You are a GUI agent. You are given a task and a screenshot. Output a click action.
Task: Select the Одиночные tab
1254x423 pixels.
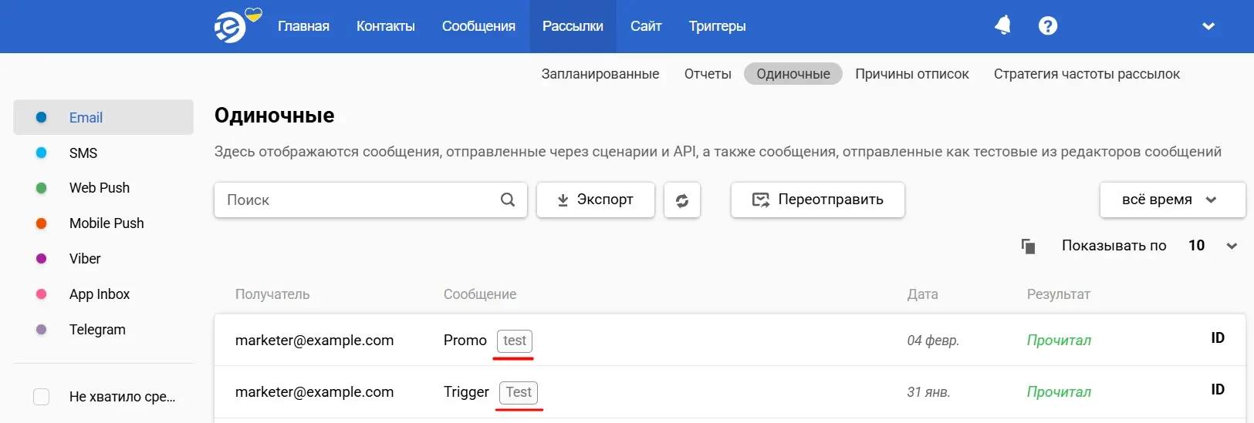click(x=793, y=74)
